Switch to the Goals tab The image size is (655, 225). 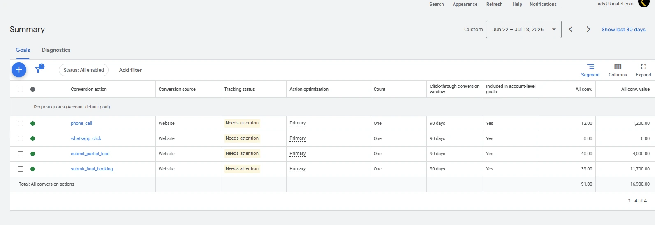tap(23, 50)
